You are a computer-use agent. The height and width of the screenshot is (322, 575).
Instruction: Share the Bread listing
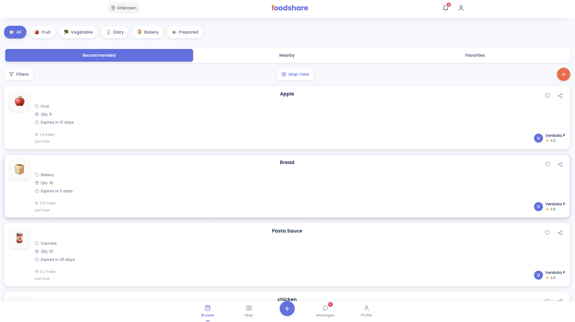click(x=560, y=164)
